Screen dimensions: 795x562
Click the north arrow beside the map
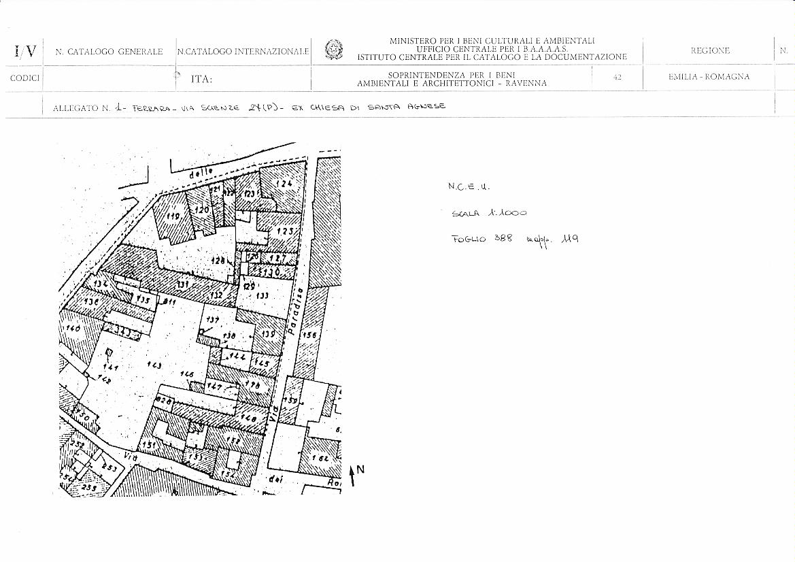pos(353,474)
